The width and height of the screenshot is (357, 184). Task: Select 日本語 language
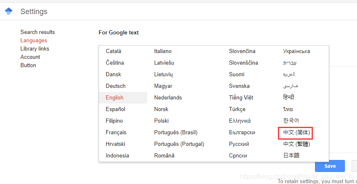[291, 156]
